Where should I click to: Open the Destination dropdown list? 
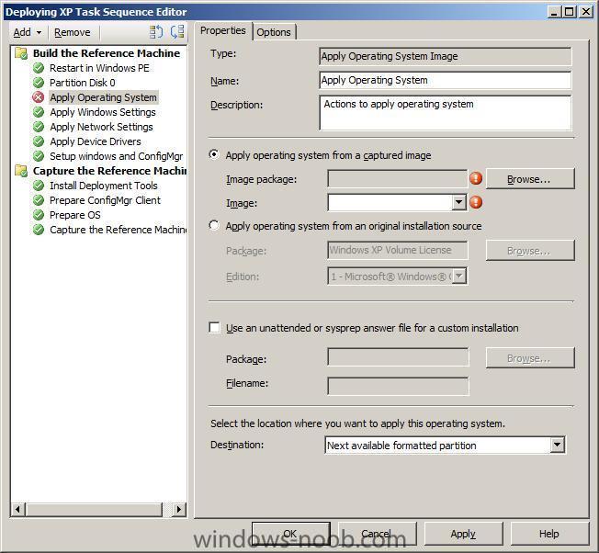(x=557, y=445)
